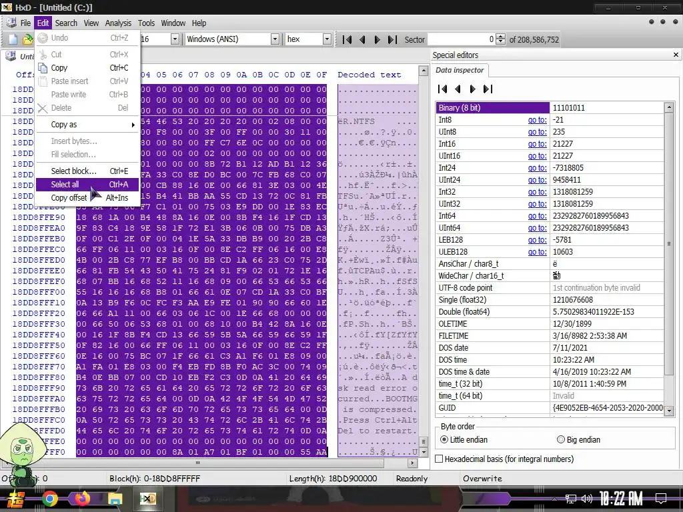Expand the Copy as submenu
683x512 pixels.
[87, 125]
